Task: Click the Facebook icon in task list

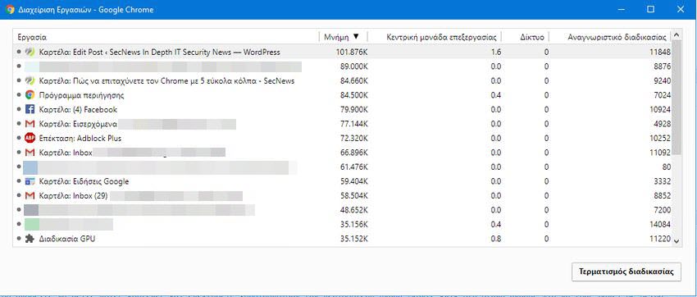Action: [30, 109]
